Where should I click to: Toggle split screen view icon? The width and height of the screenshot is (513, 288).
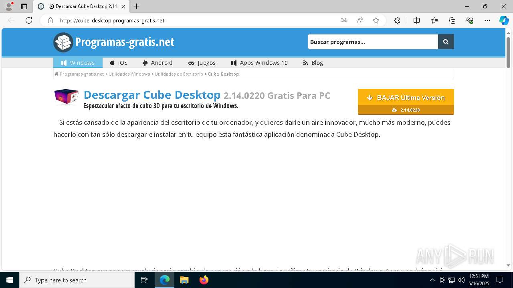point(416,20)
